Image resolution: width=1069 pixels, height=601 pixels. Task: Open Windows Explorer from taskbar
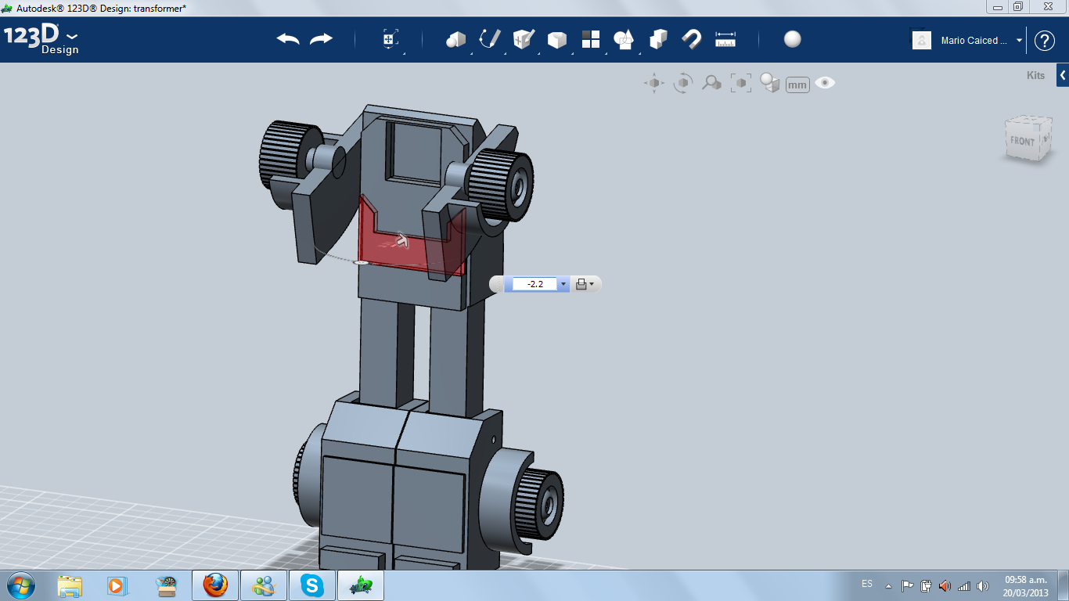pyautogui.click(x=70, y=585)
